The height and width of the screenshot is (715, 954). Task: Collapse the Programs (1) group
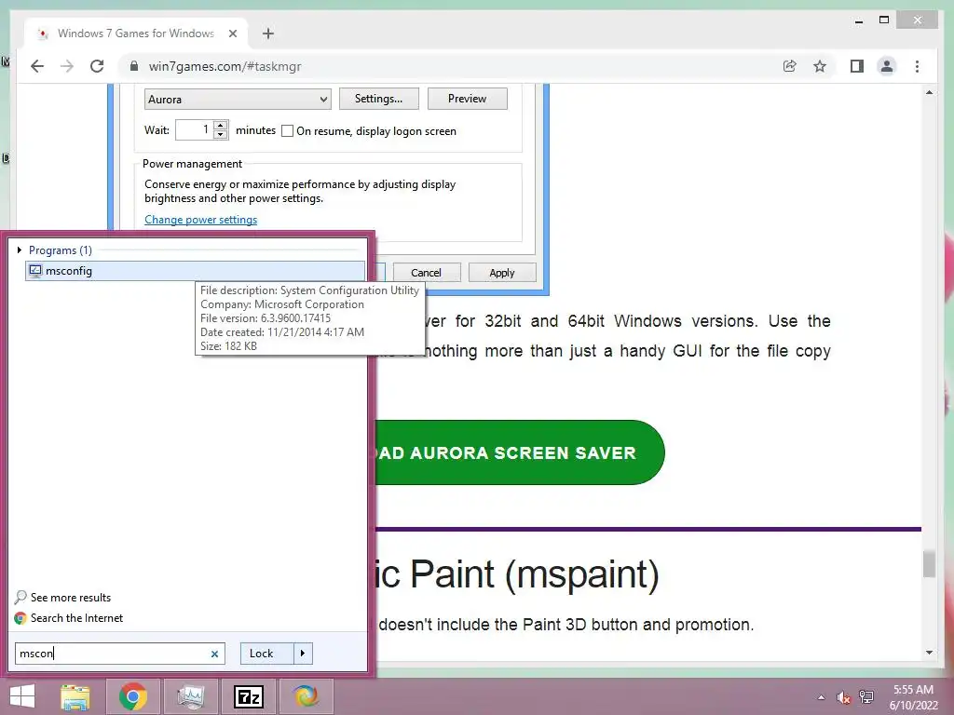coord(20,250)
